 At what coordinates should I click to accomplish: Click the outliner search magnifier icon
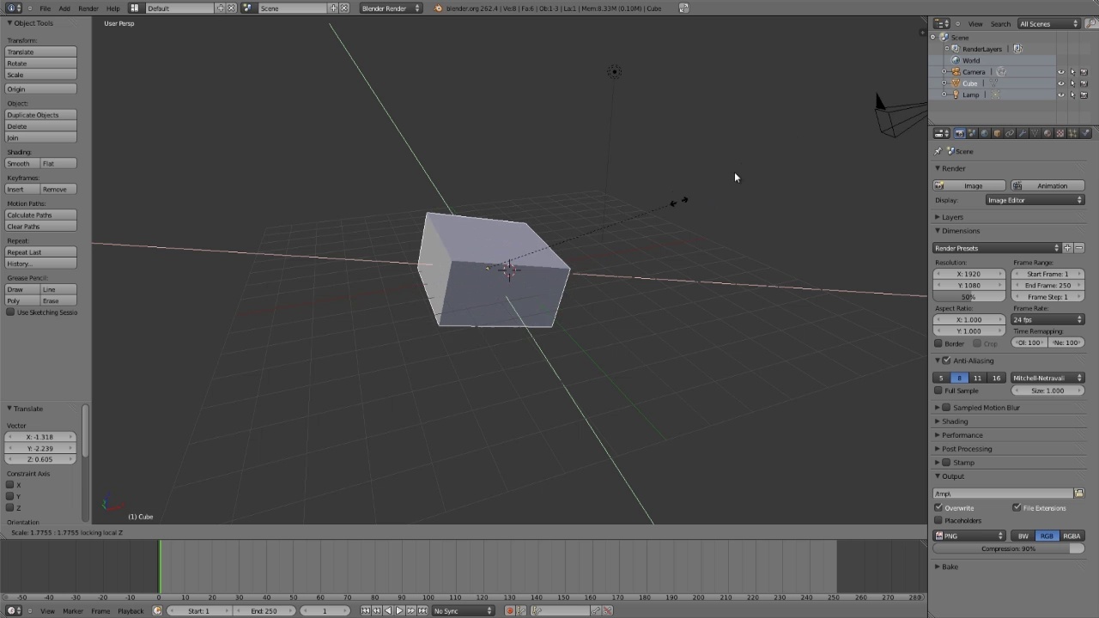(x=1091, y=24)
